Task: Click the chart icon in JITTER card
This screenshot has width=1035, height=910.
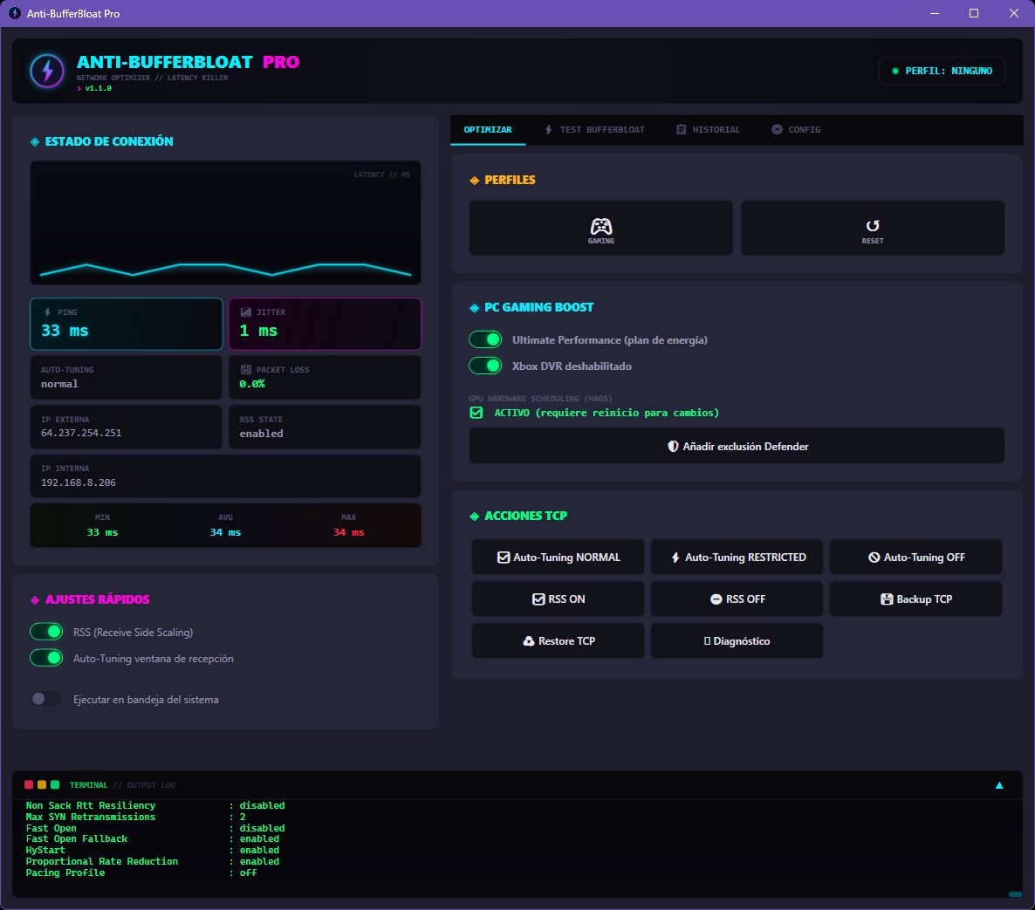Action: [245, 311]
